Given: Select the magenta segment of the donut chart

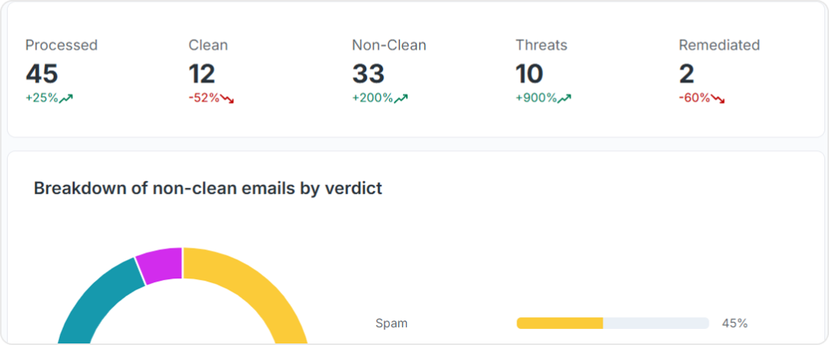Looking at the screenshot, I should click(x=160, y=264).
